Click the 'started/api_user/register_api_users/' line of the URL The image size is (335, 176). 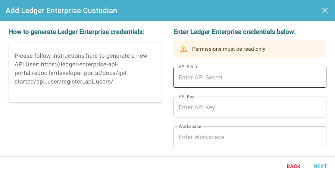64,82
